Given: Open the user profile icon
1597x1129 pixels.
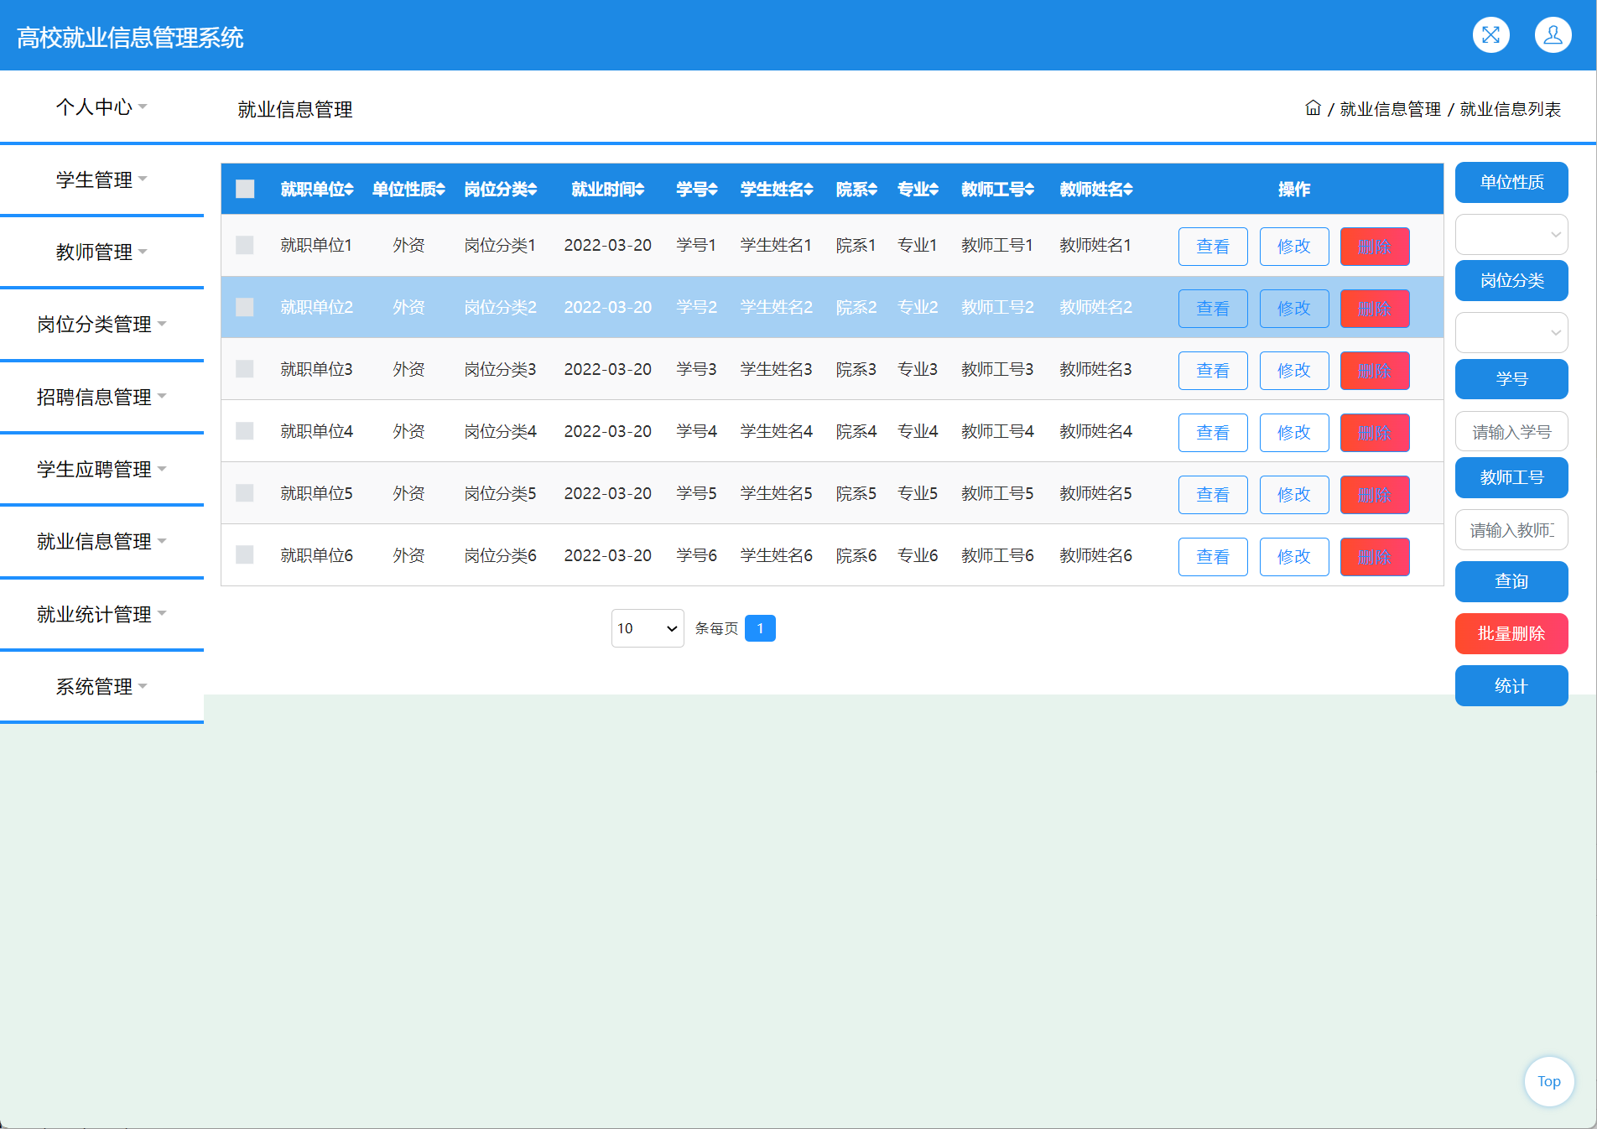Looking at the screenshot, I should click(1553, 35).
